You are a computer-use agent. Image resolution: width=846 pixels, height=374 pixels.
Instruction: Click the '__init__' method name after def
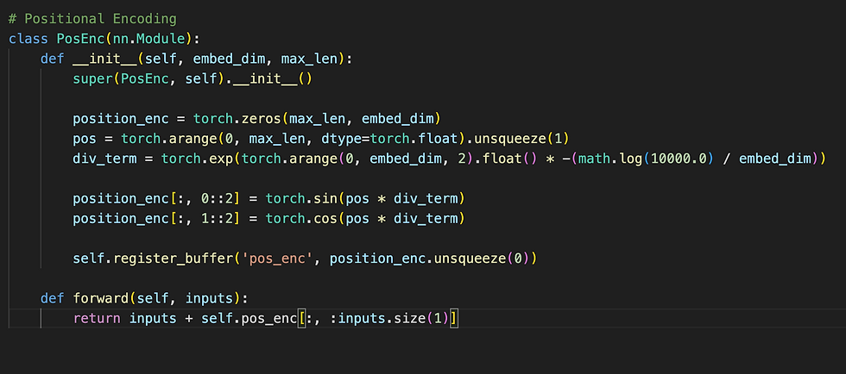[x=104, y=59]
